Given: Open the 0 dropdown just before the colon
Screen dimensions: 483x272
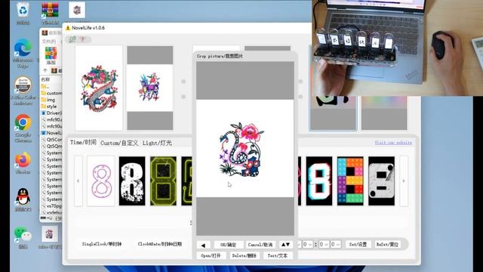Looking at the screenshot, I should [x=307, y=245].
